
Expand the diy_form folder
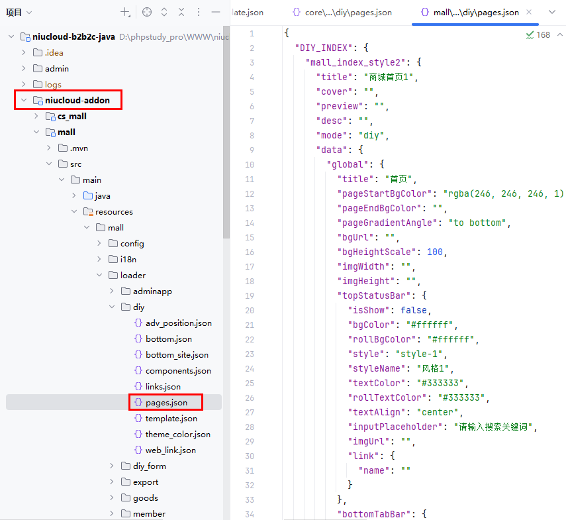(x=112, y=466)
